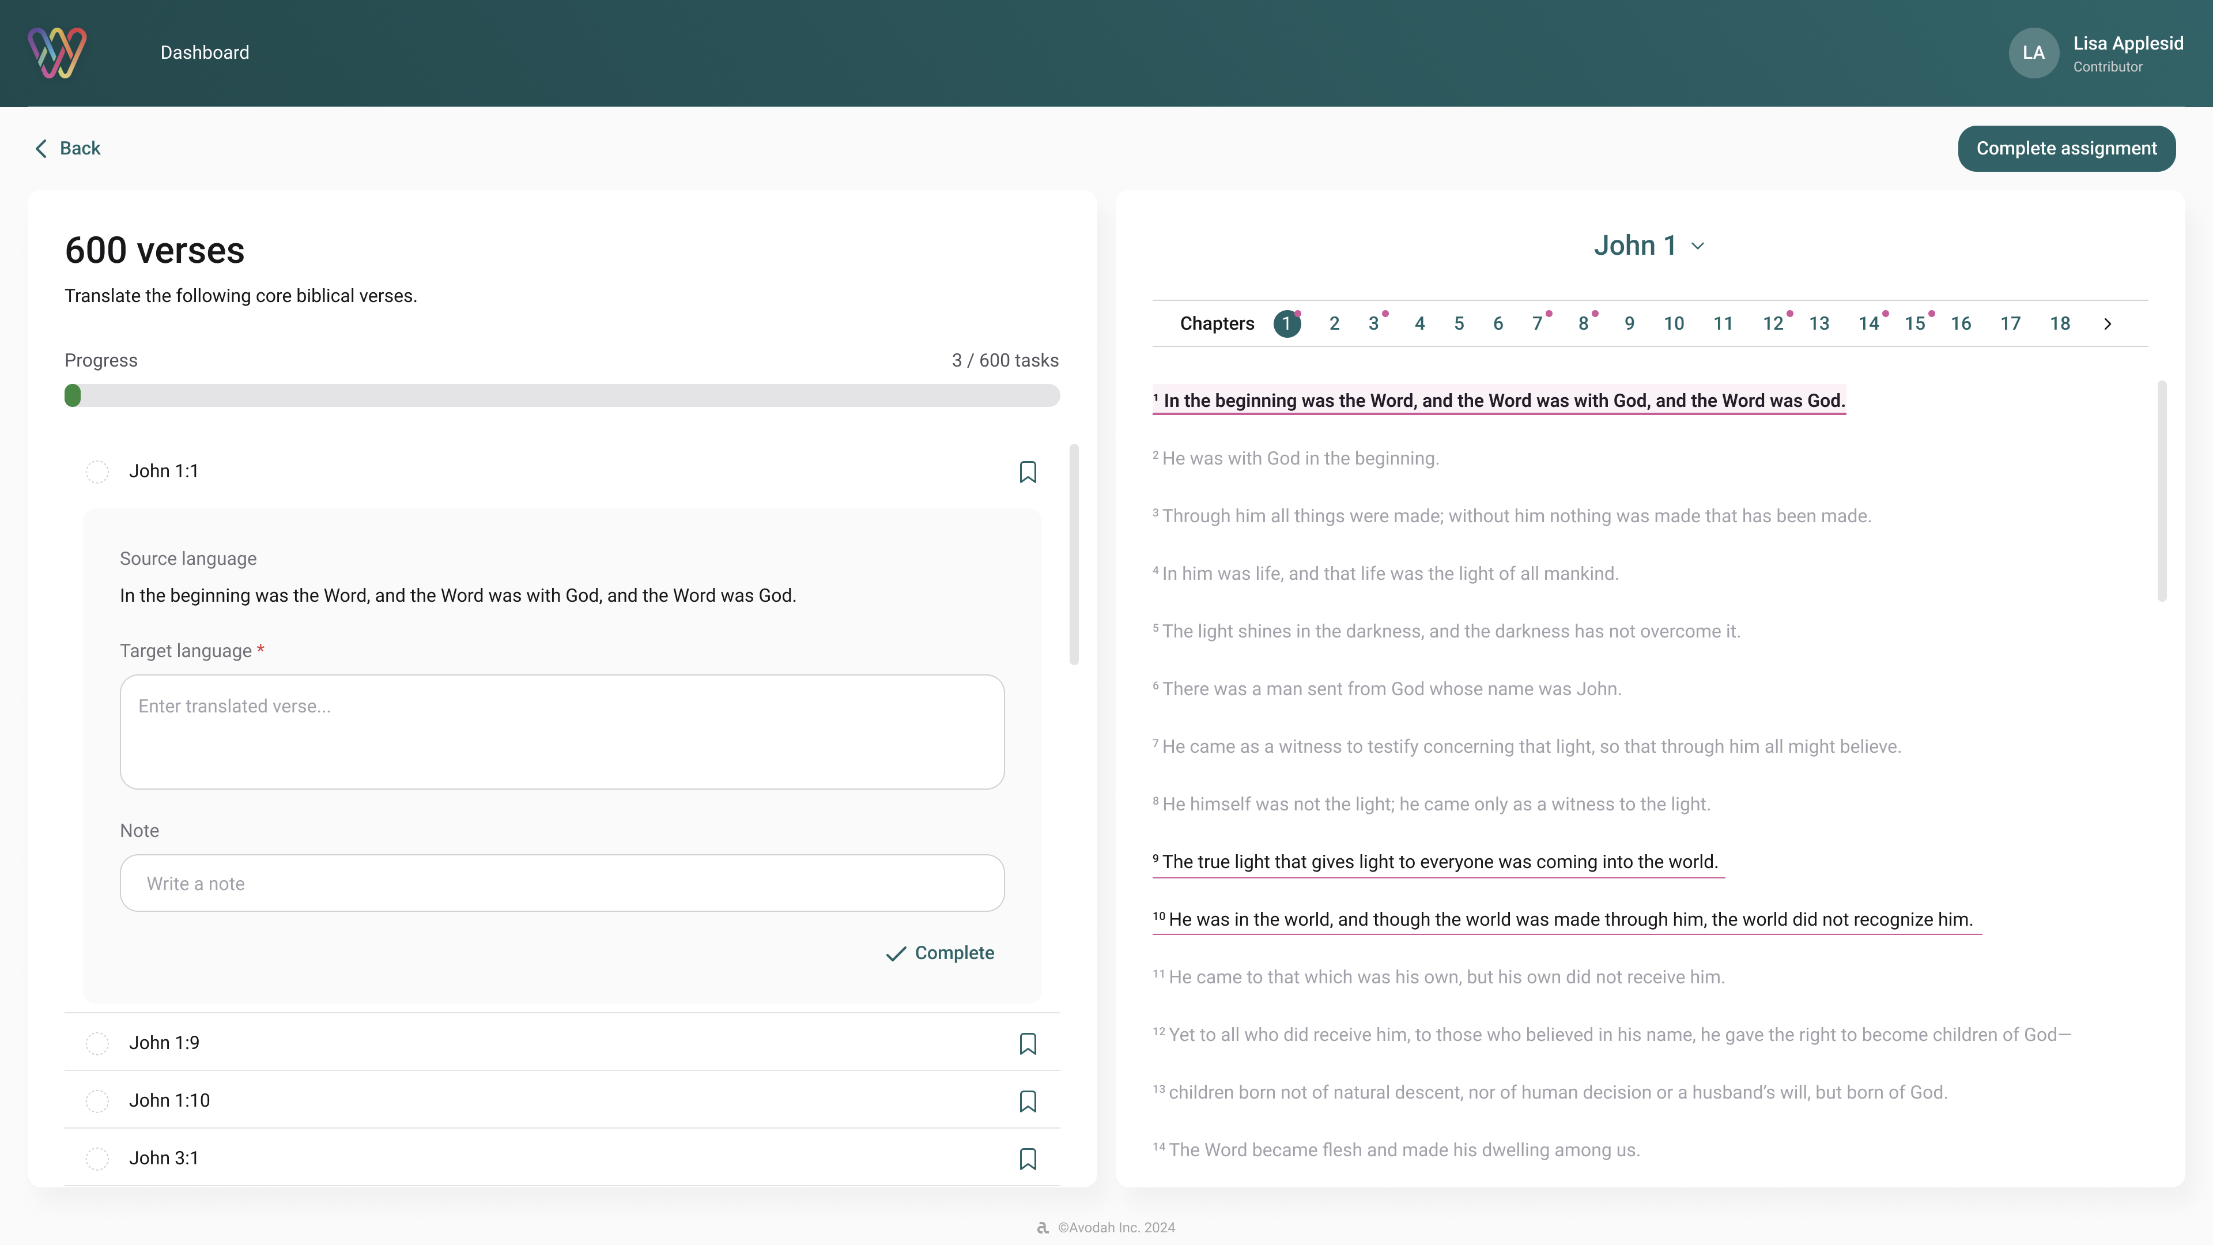
Task: Go to chapter 13
Action: click(1819, 324)
